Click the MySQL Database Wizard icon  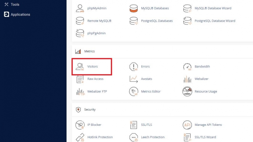click(187, 8)
